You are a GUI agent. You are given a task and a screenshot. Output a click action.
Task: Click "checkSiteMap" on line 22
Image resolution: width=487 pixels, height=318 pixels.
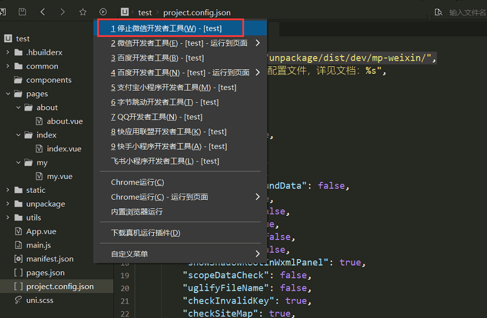click(x=220, y=313)
